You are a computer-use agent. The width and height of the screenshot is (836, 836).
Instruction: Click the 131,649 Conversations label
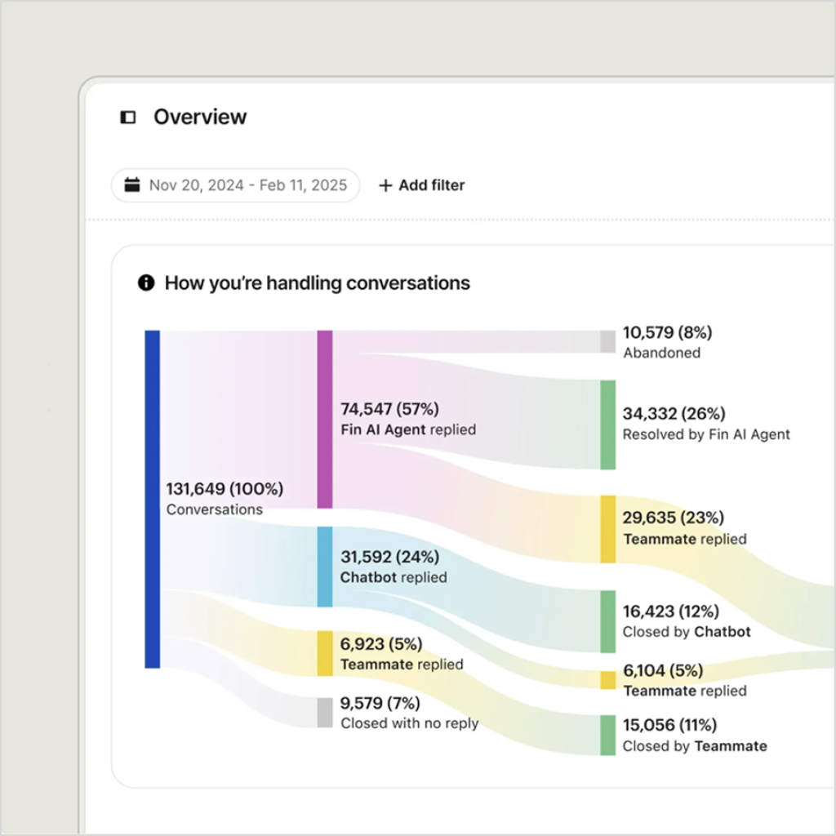coord(224,498)
